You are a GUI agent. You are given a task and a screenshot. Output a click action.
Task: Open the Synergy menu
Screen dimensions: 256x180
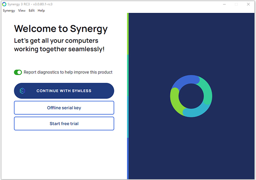pos(9,11)
